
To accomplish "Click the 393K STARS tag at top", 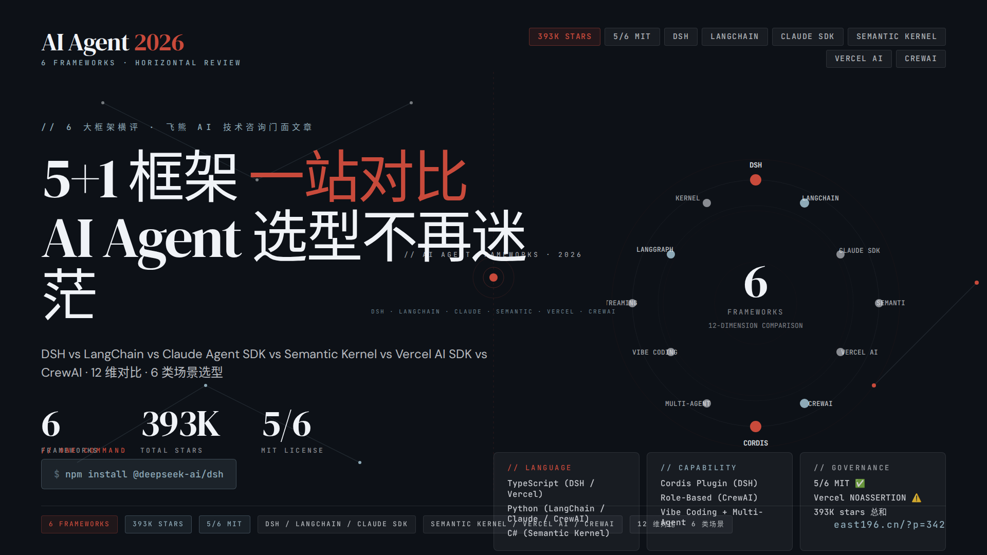I will pyautogui.click(x=564, y=36).
